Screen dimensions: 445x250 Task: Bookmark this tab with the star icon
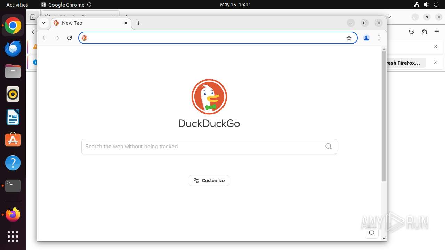coord(349,38)
